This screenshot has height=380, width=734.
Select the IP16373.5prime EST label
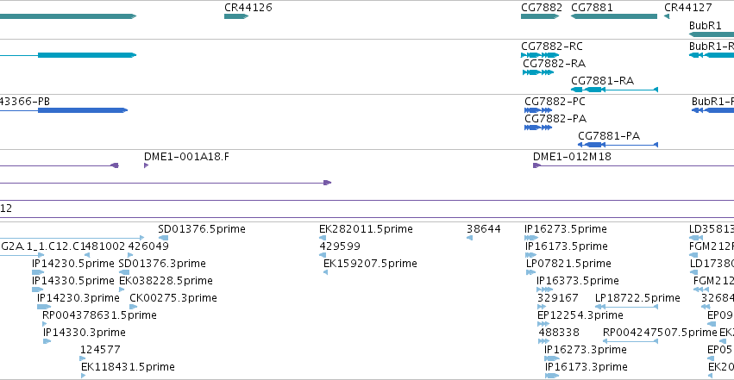click(x=578, y=281)
